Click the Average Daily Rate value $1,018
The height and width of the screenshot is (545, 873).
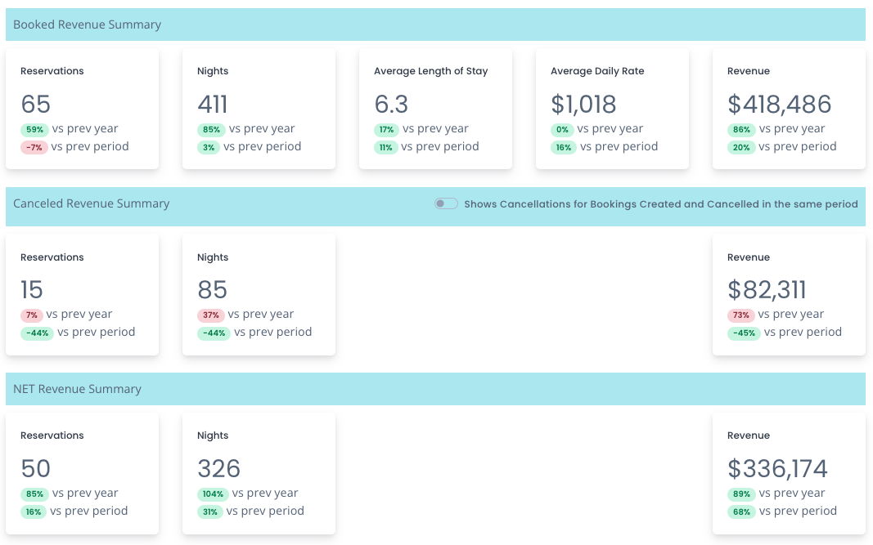pyautogui.click(x=583, y=105)
